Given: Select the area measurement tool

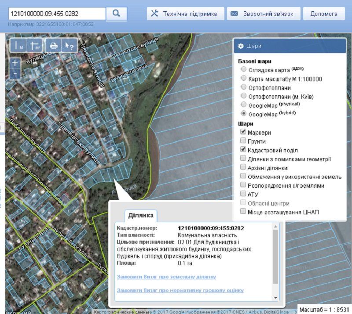Looking at the screenshot, I should [x=34, y=45].
